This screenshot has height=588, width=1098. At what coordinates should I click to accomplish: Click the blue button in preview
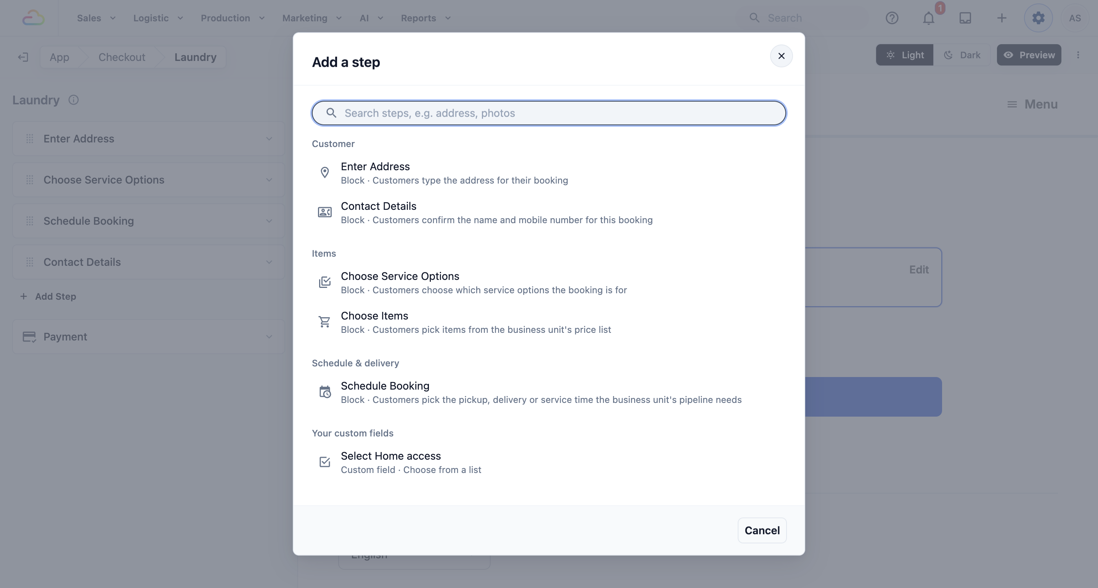pyautogui.click(x=873, y=397)
